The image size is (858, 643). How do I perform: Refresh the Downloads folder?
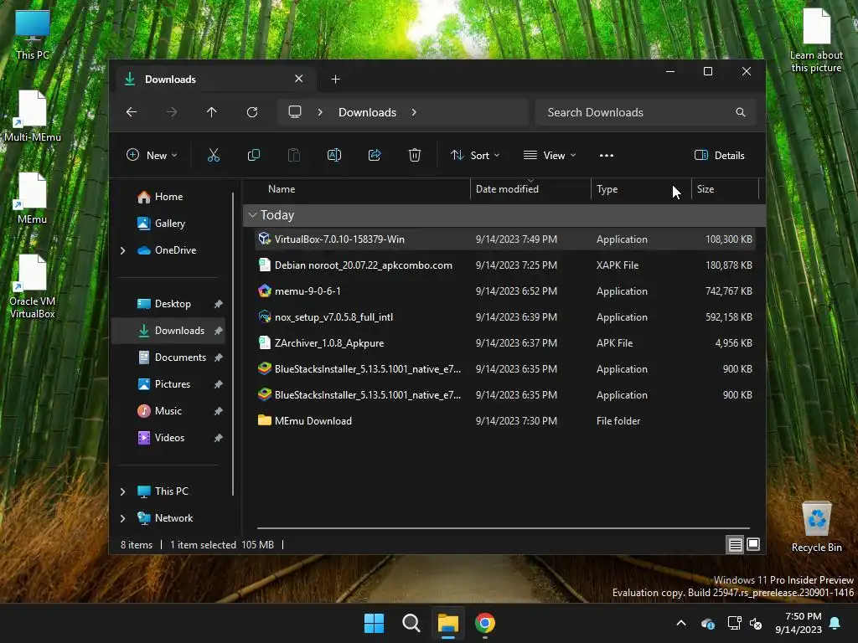(252, 112)
